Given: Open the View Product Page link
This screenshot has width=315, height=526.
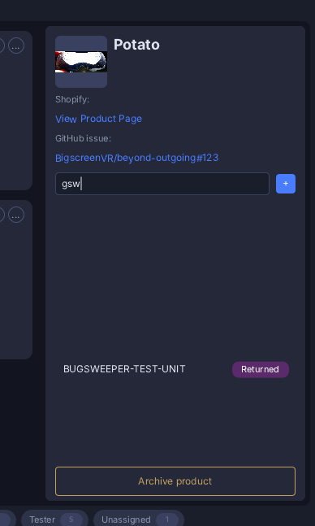Looking at the screenshot, I should pos(98,119).
